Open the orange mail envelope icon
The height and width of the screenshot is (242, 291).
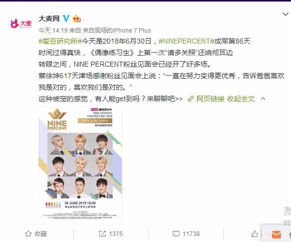pos(276,234)
